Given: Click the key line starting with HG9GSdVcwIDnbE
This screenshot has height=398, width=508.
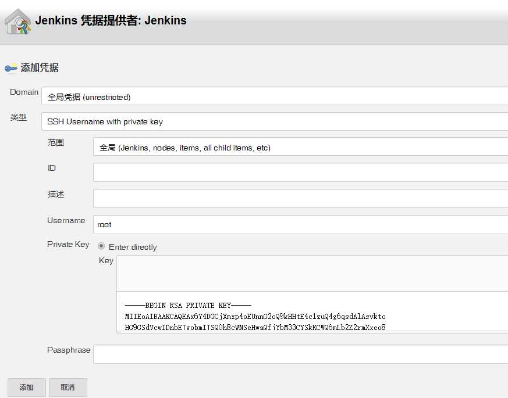Looking at the screenshot, I should coord(255,327).
